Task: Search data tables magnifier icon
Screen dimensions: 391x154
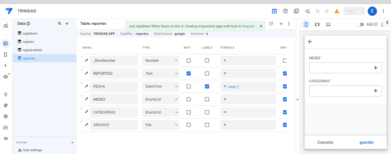Action: [x=60, y=24]
